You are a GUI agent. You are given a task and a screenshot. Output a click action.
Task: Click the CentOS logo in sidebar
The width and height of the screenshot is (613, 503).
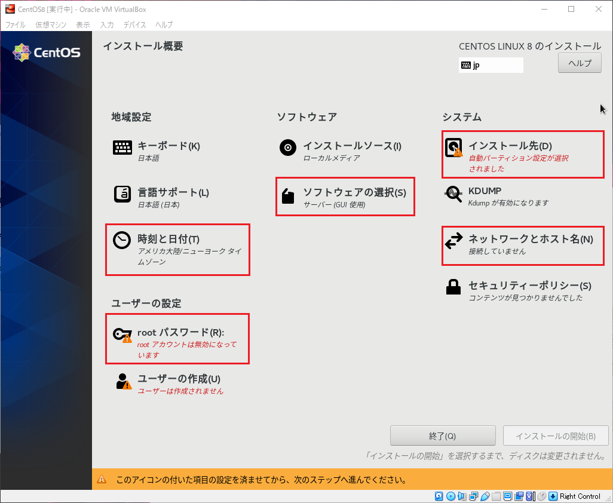click(x=47, y=53)
